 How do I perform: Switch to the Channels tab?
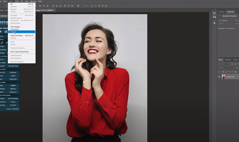[228, 60]
